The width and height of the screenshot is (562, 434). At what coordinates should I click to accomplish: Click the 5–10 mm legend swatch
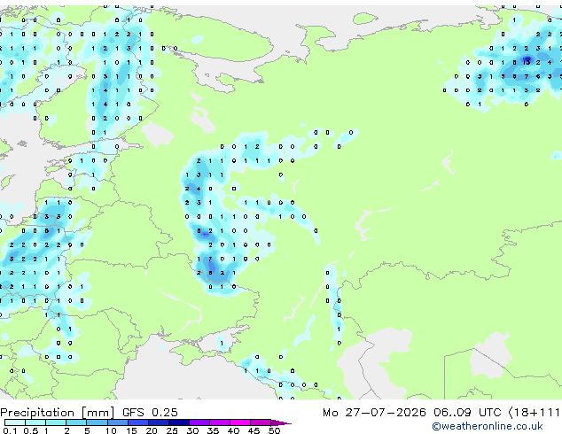point(97,422)
